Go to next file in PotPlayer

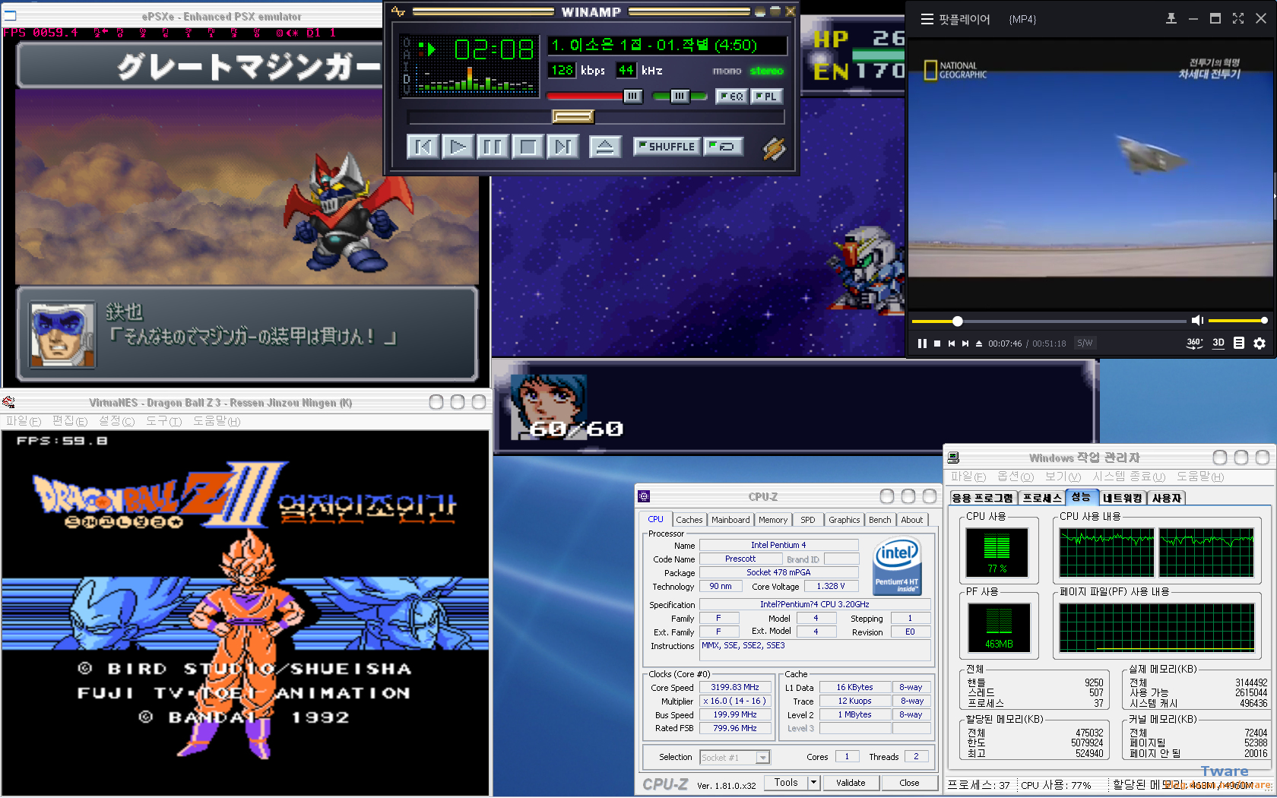[965, 344]
